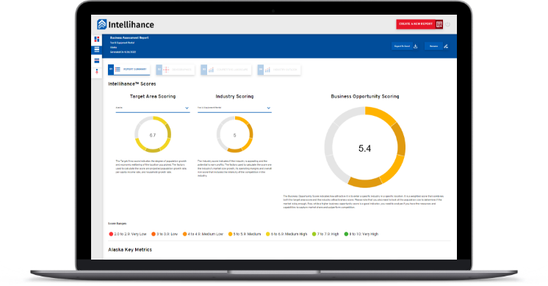Viewport: 548px width, 286px height.
Task: Open the Report Summary tab
Action: pos(129,70)
